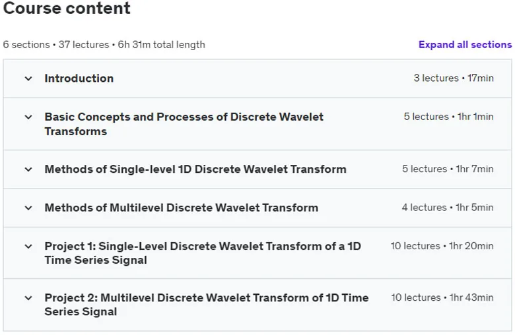The image size is (515, 335).
Task: Click the 5 lectures 1hr 1min label
Action: pyautogui.click(x=449, y=117)
